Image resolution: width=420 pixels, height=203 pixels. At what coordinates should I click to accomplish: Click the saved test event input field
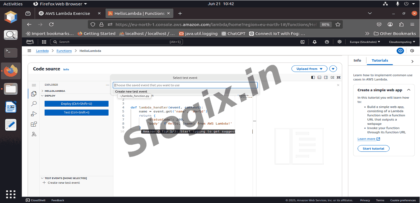185,85
